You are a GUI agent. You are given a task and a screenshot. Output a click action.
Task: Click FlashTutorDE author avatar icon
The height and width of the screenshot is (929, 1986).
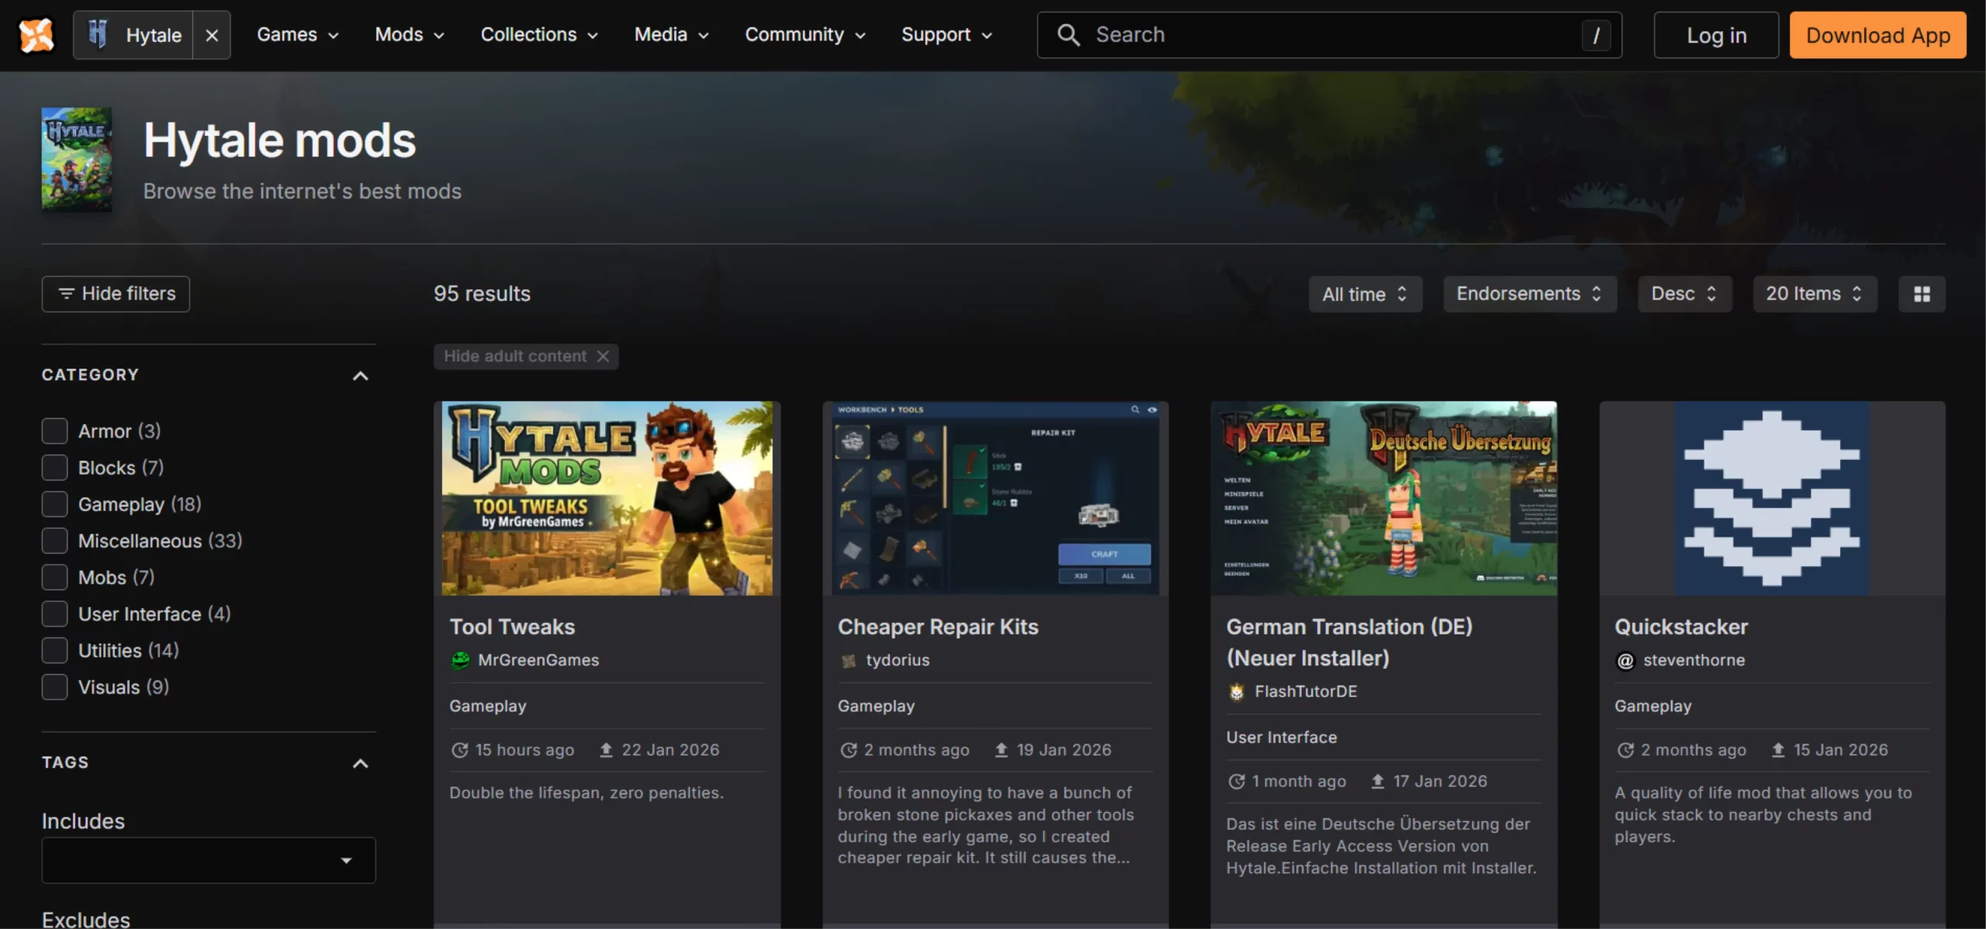[x=1237, y=692]
